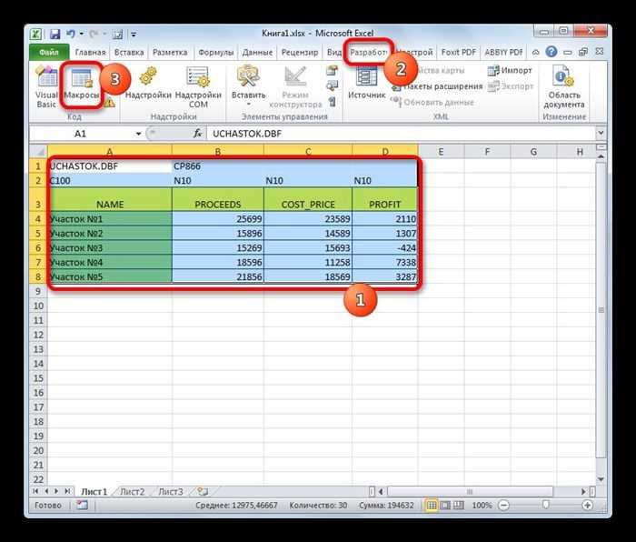Click zoom out minus button
Screen dimensions: 636x542
click(503, 506)
